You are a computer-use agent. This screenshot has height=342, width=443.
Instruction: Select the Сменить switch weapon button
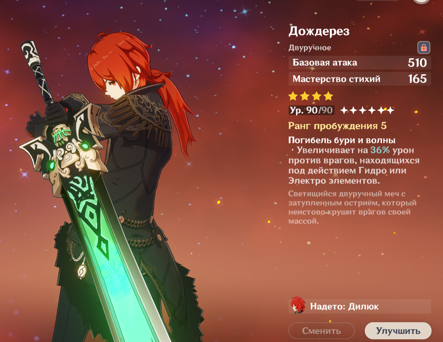pos(321,331)
